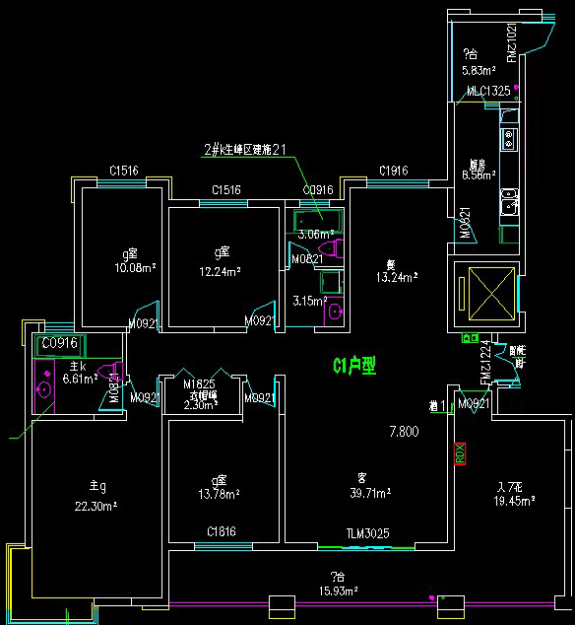Viewport: 575px width, 625px height.
Task: Select the magenta toilet symbol near 3.06m² bathroom
Action: [333, 248]
